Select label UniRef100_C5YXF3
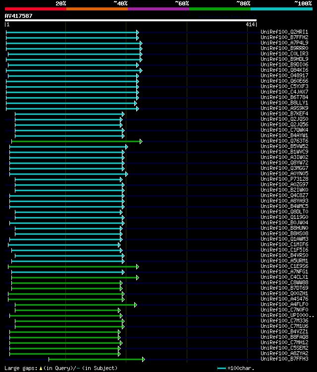Screen dimensions: 317x372 [284, 86]
